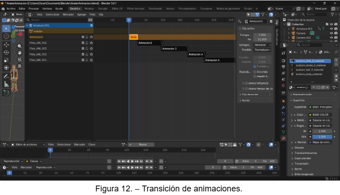Open the Extrapolación Mantener dropdown
Image resolution: width=340 pixels, height=195 pixels.
coord(263,45)
